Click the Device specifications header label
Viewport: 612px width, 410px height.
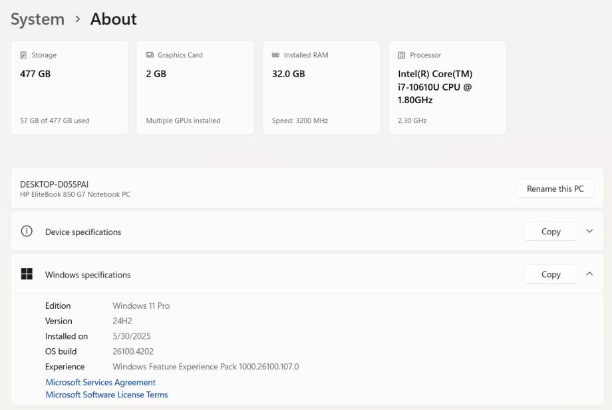[x=83, y=232]
